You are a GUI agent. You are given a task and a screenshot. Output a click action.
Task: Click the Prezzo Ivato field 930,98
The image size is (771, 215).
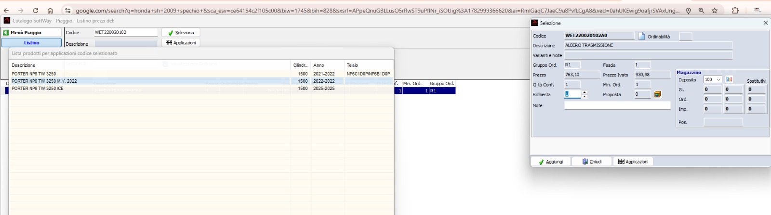point(652,75)
